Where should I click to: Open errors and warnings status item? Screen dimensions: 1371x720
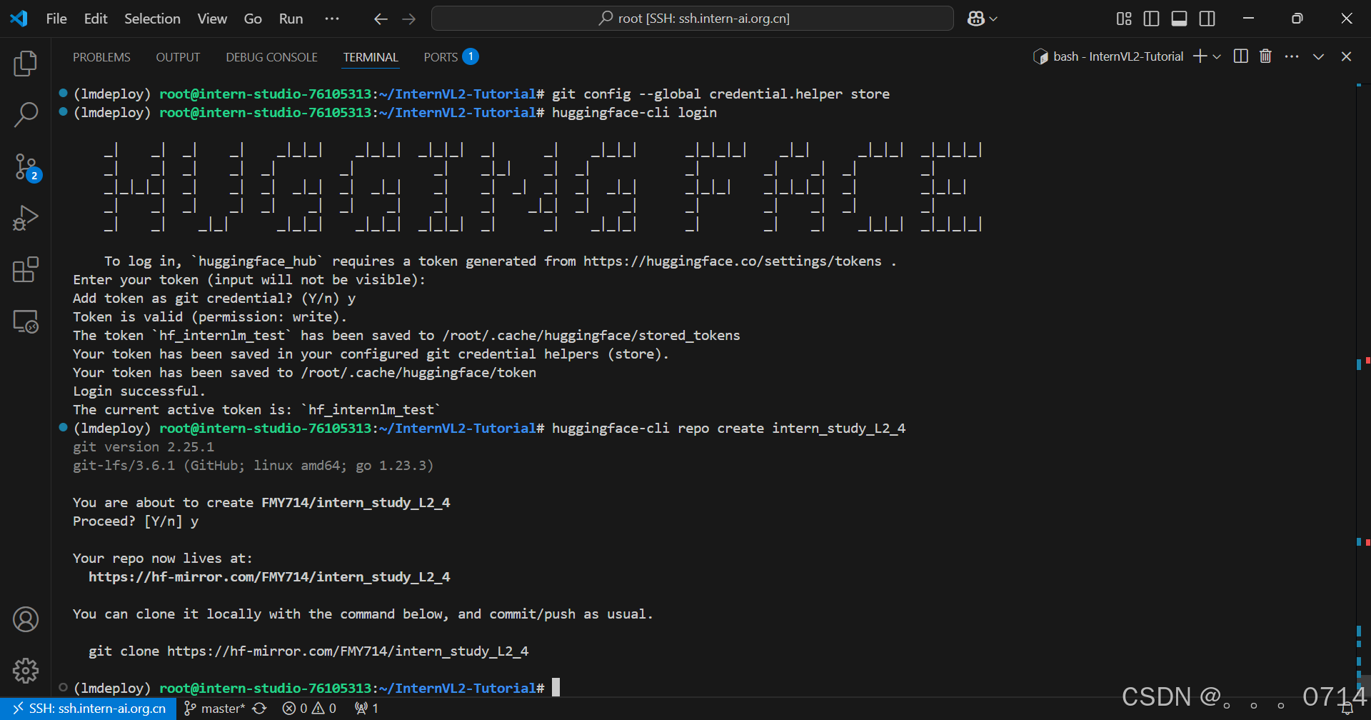click(x=309, y=709)
